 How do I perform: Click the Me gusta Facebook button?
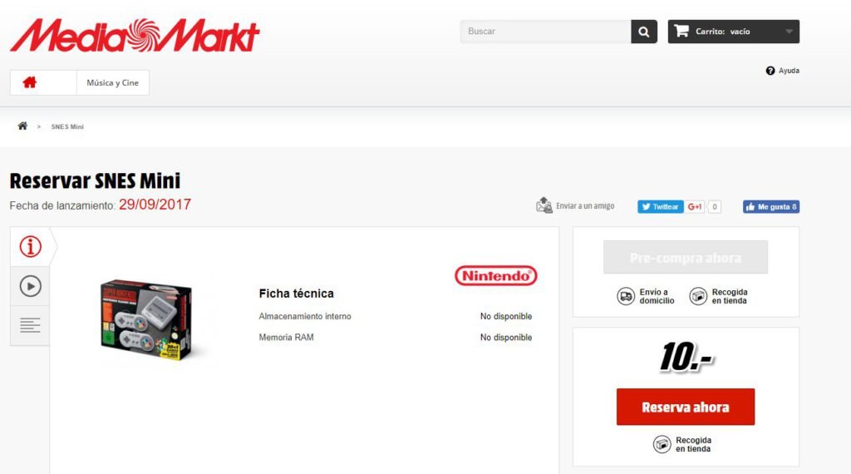click(x=770, y=207)
